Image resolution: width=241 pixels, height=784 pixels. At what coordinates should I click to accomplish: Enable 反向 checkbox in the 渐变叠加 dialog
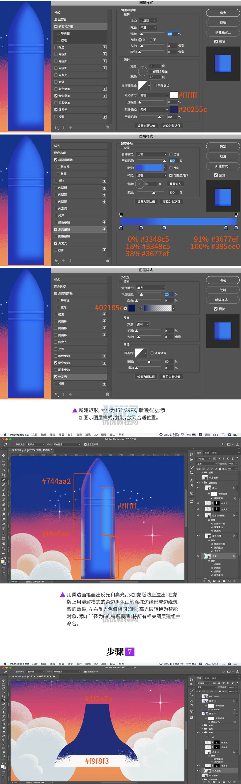click(x=171, y=168)
